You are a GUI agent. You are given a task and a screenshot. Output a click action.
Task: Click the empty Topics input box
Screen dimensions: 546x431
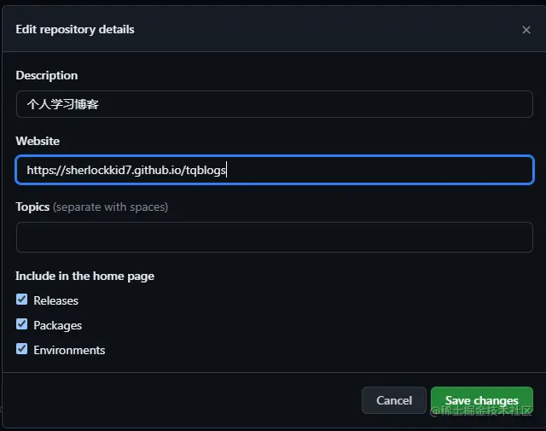coord(275,237)
